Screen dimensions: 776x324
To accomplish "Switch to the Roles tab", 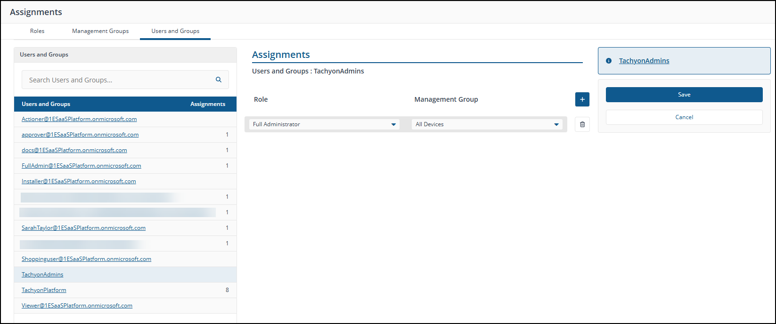I will 37,31.
